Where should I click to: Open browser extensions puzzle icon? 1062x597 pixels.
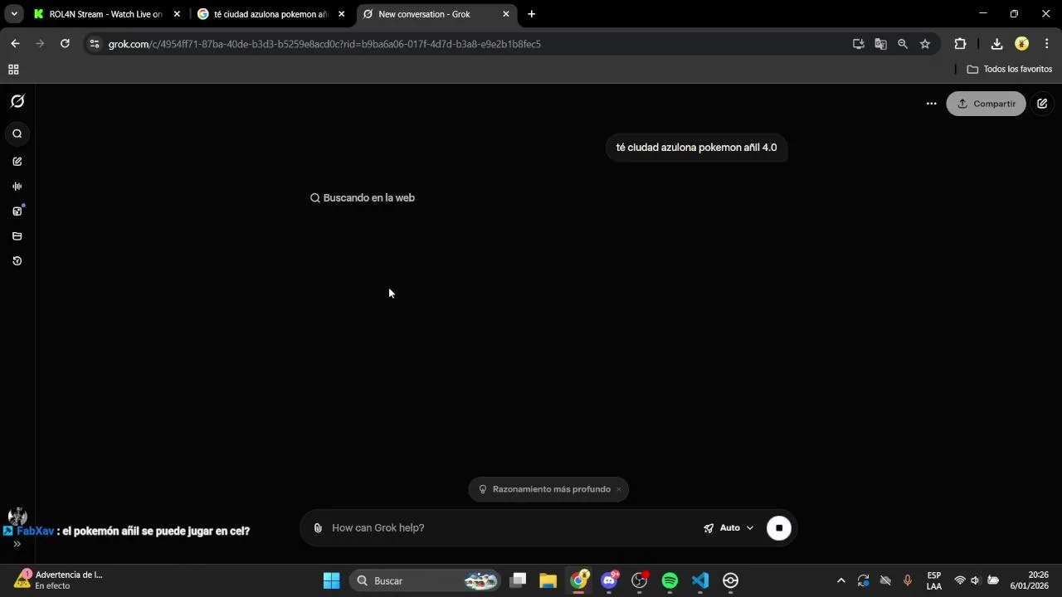point(960,44)
